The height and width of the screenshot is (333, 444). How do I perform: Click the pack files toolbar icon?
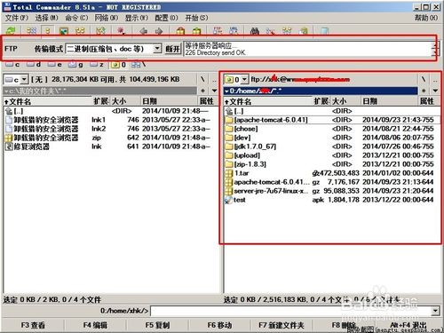pyautogui.click(x=180, y=30)
